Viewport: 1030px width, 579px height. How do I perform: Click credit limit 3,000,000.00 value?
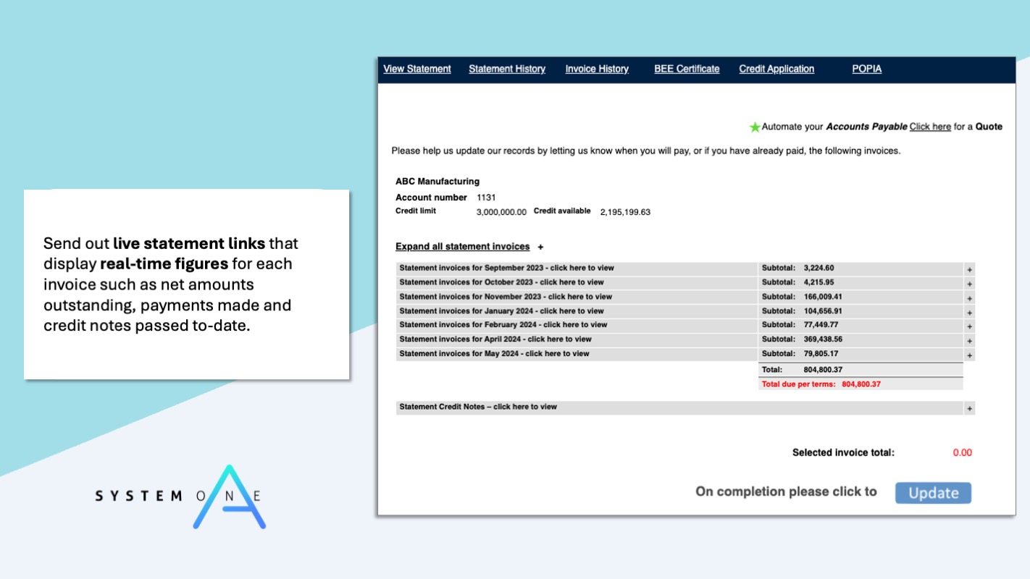(501, 212)
